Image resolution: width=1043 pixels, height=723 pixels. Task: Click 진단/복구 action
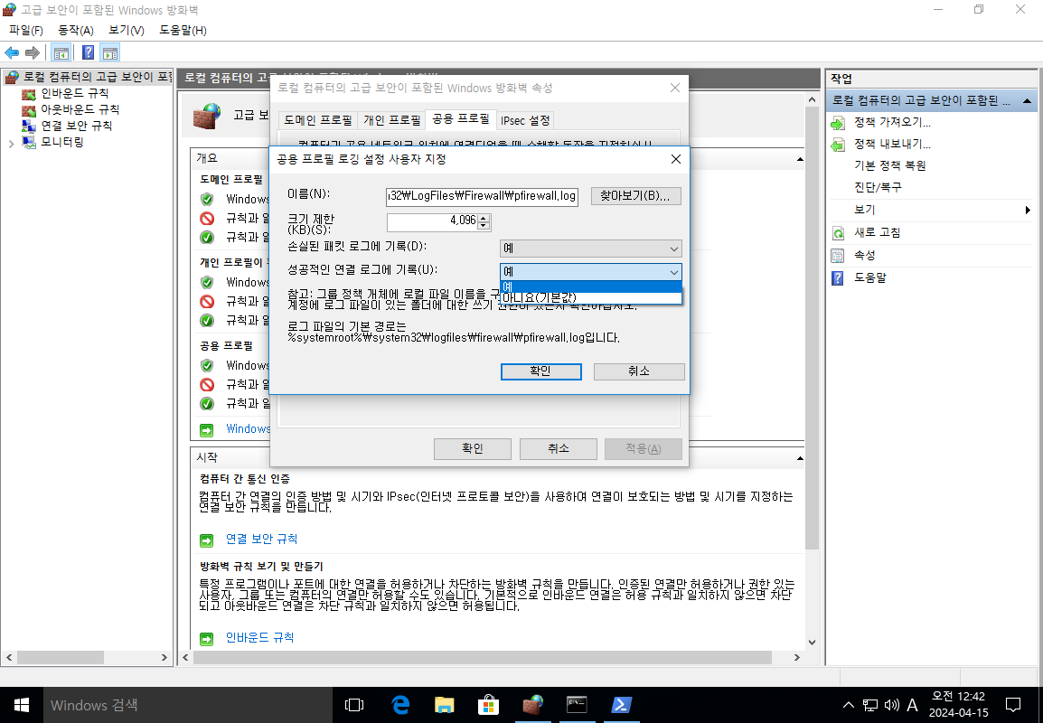pos(878,188)
